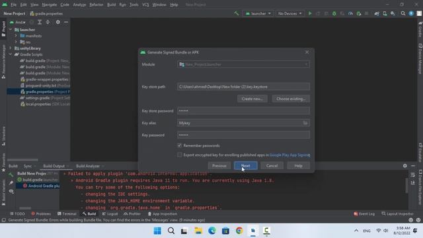Collapse the launcher module tree node
The height and width of the screenshot is (238, 423).
11,30
